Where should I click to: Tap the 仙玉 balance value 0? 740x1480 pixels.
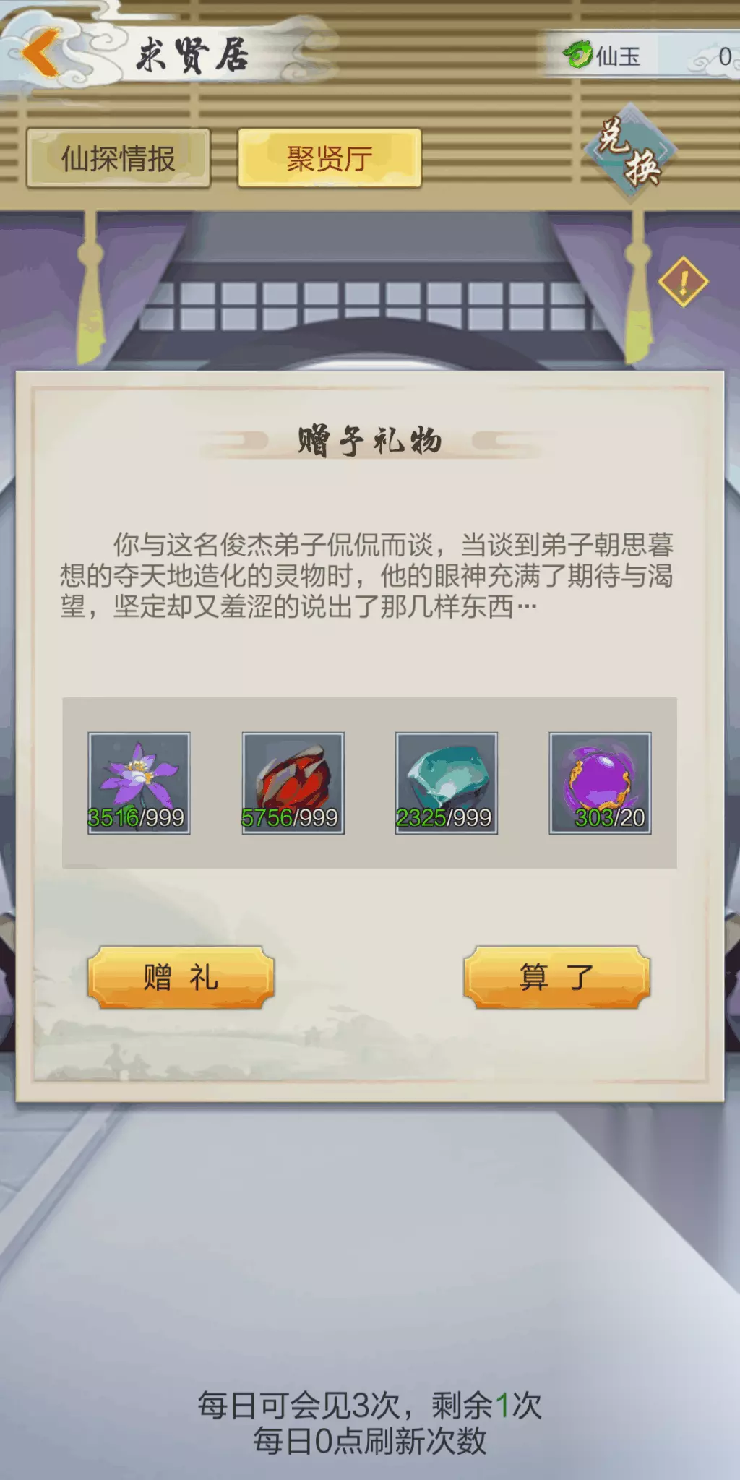725,56
